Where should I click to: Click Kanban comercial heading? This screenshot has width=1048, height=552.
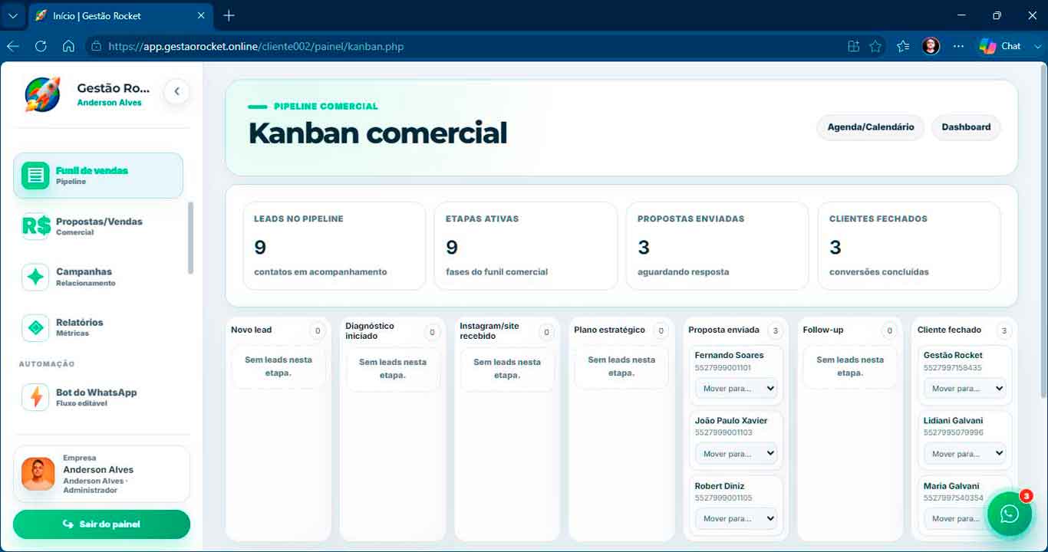click(x=377, y=133)
